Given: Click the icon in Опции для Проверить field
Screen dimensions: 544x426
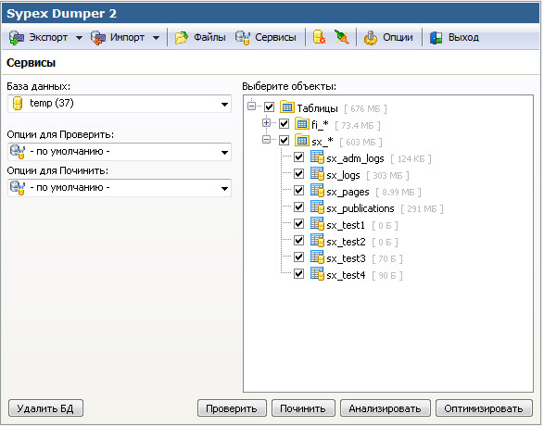Looking at the screenshot, I should 18,152.
